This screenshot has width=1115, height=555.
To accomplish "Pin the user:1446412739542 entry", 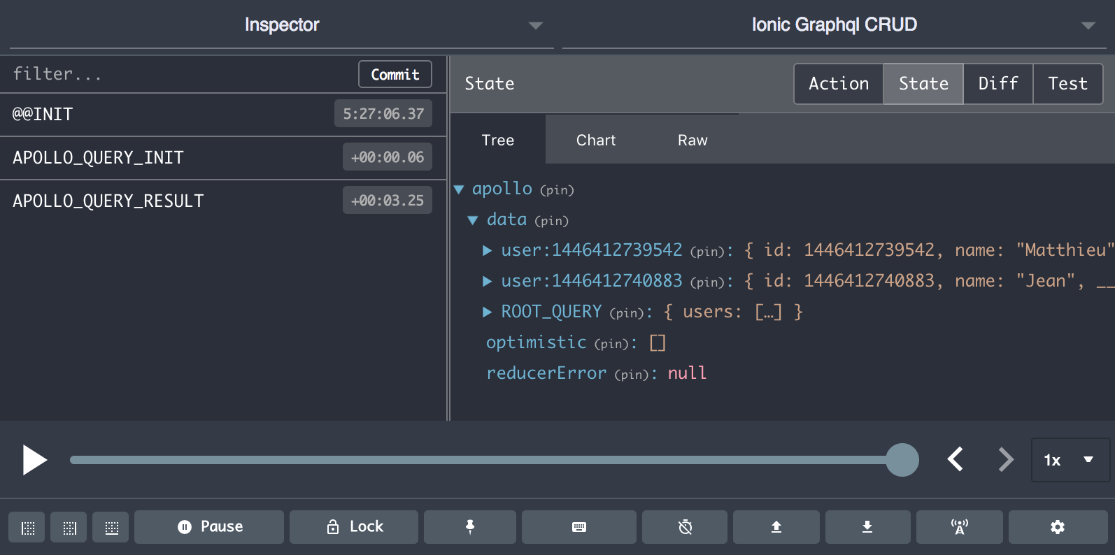I will point(707,252).
